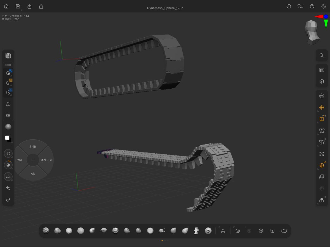Viewport: 330px width, 247px height.
Task: Select the Gizmo move cube icon
Action: [9, 73]
